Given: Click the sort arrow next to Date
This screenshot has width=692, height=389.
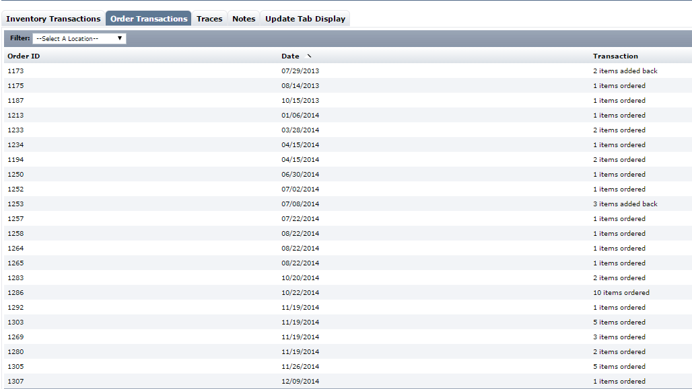Looking at the screenshot, I should tap(309, 56).
